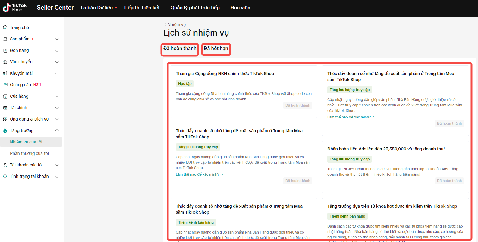Image resolution: width=478 pixels, height=242 pixels.
Task: Click the Đơn hàng clipboard icon
Action: (5, 51)
